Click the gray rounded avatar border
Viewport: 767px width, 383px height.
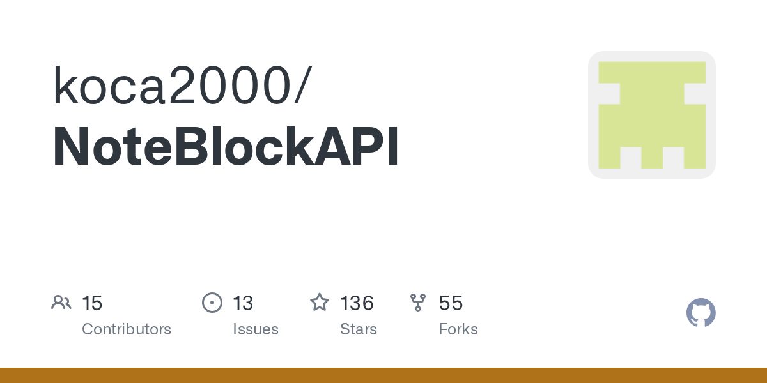[593, 115]
